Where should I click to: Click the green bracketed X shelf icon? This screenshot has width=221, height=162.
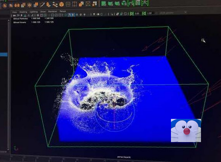pos(145,3)
